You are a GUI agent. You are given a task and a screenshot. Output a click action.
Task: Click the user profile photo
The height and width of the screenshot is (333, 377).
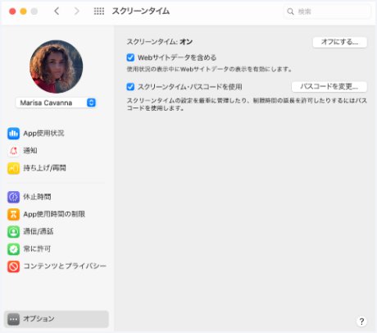click(x=56, y=66)
